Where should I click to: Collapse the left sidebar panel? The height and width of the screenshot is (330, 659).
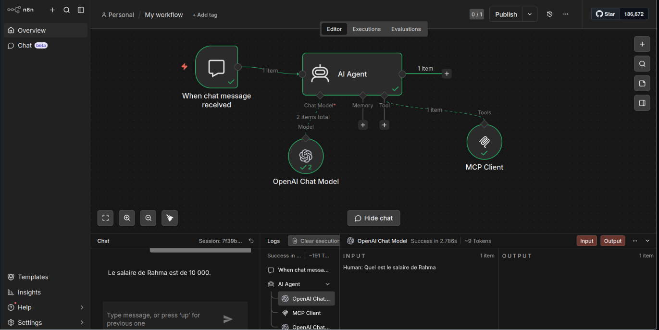coord(81,10)
